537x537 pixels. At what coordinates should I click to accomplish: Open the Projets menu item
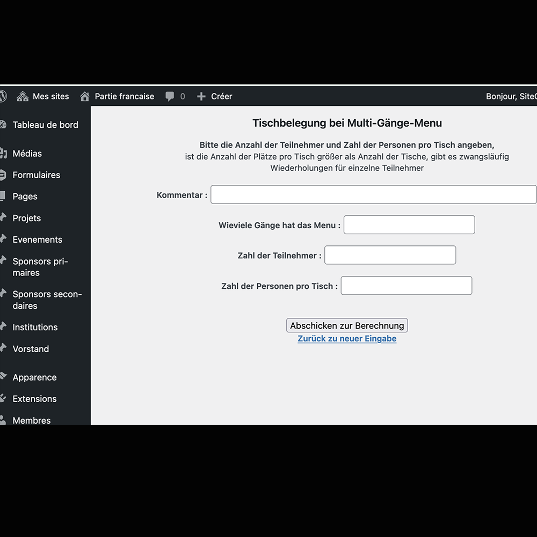27,218
